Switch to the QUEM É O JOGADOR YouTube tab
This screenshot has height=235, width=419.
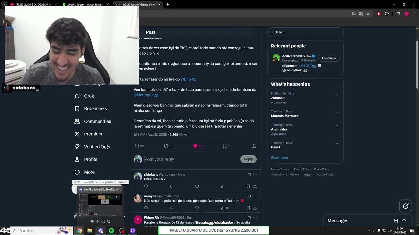34,5
